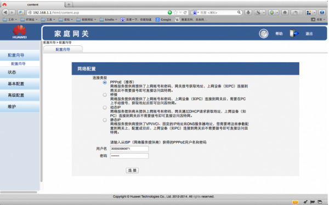This screenshot has width=329, height=205.
Task: Click the bookmark star icon
Action: click(175, 13)
